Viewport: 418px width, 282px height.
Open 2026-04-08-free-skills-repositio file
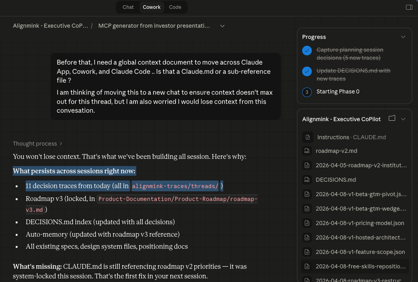coord(355,266)
